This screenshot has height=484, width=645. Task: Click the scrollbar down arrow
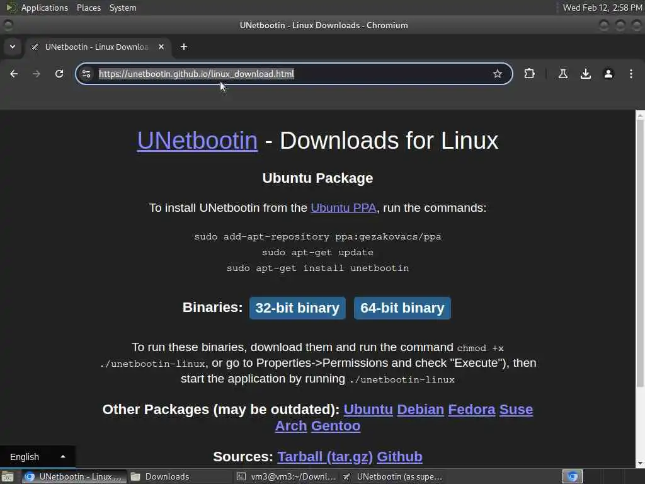click(640, 464)
